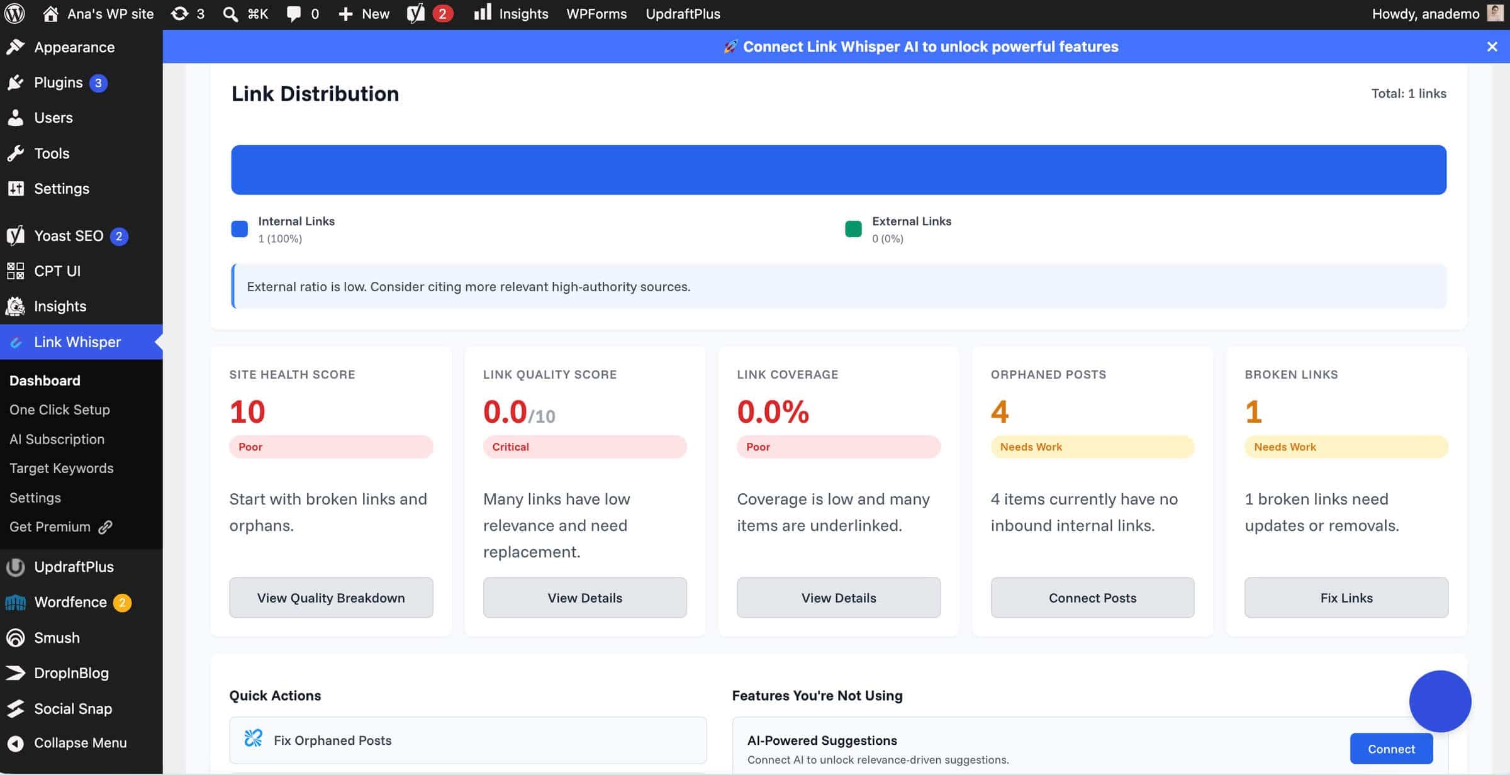Open Link Whisper Settings submenu item
This screenshot has width=1510, height=775.
(x=35, y=498)
